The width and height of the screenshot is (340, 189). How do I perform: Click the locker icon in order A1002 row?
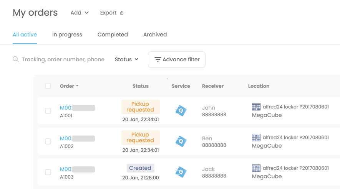click(256, 137)
